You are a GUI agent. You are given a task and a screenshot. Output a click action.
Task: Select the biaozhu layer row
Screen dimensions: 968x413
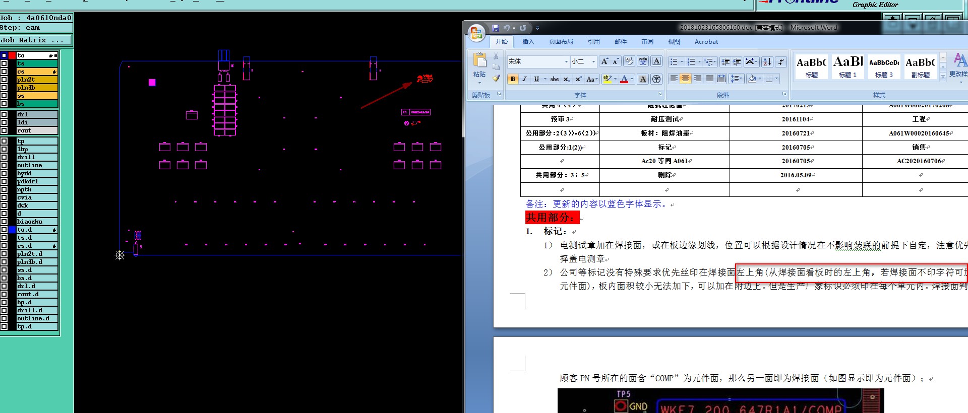click(37, 222)
